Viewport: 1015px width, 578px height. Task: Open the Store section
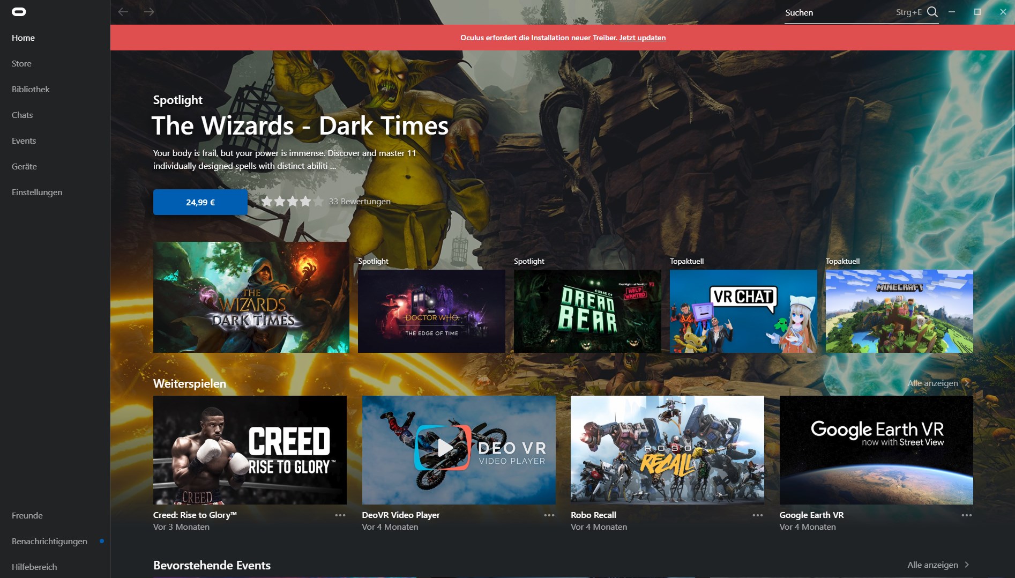[21, 63]
